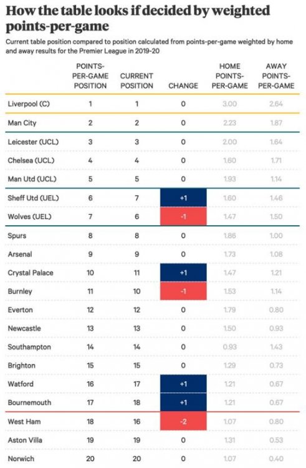Click the Liverpool (C) team name
Image resolution: width=306 pixels, height=468 pixels.
[x=29, y=104]
